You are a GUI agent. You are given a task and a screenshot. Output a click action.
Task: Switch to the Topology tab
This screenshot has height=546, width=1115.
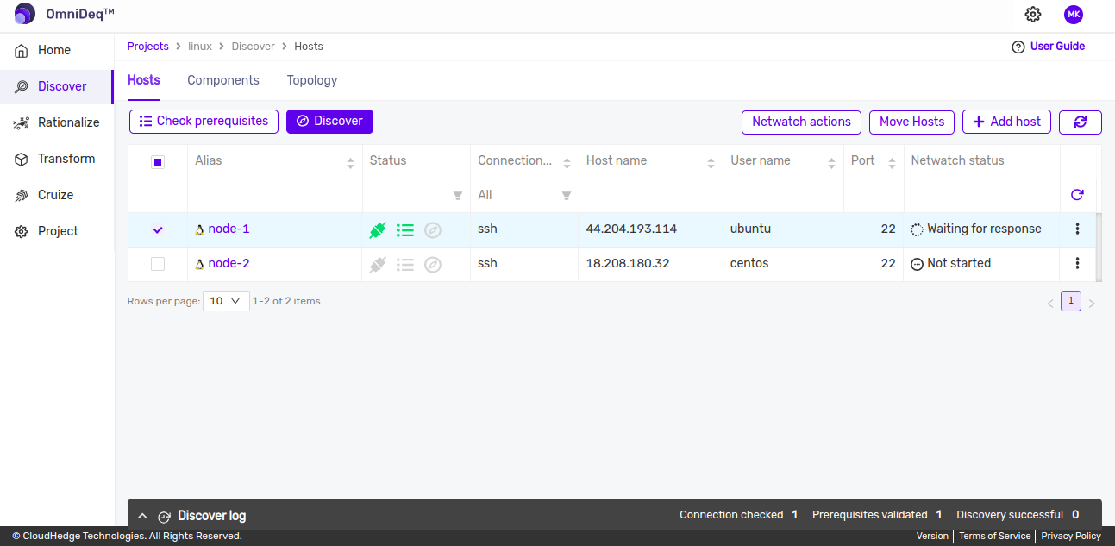coord(312,80)
